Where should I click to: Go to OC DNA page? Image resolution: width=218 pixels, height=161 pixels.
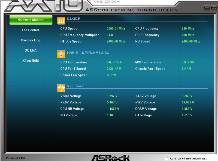pyautogui.click(x=31, y=50)
